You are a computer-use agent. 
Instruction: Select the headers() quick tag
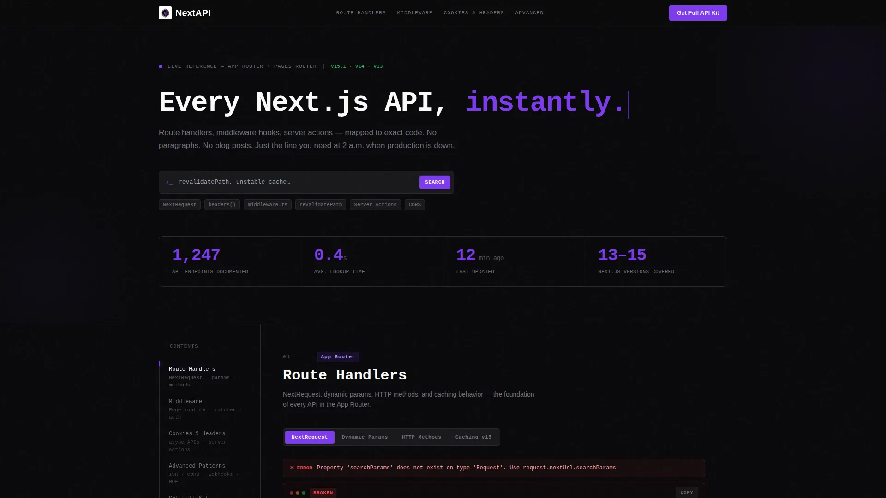pyautogui.click(x=222, y=205)
